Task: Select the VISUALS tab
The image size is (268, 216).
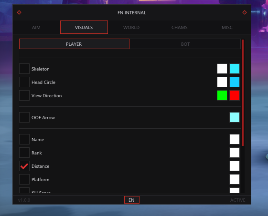Action: point(84,27)
